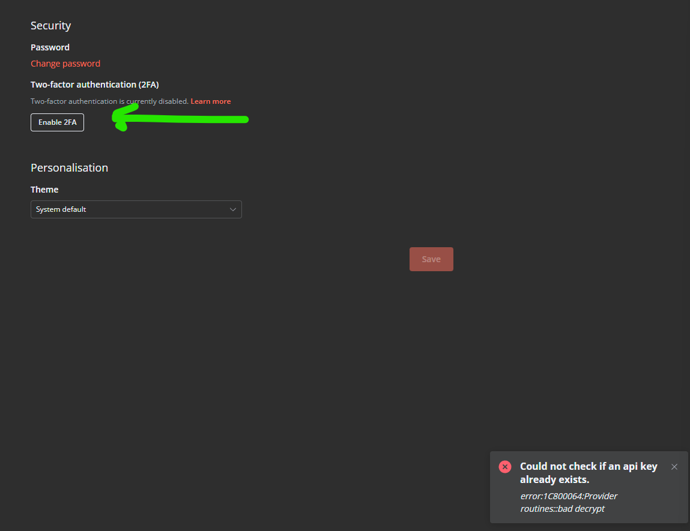Click the Security section heading
The height and width of the screenshot is (531, 690).
click(x=50, y=26)
